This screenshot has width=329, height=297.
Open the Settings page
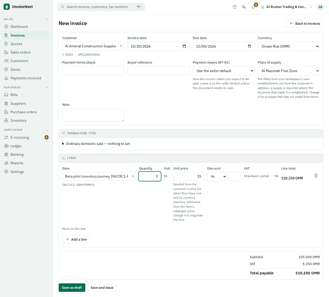click(x=26, y=172)
